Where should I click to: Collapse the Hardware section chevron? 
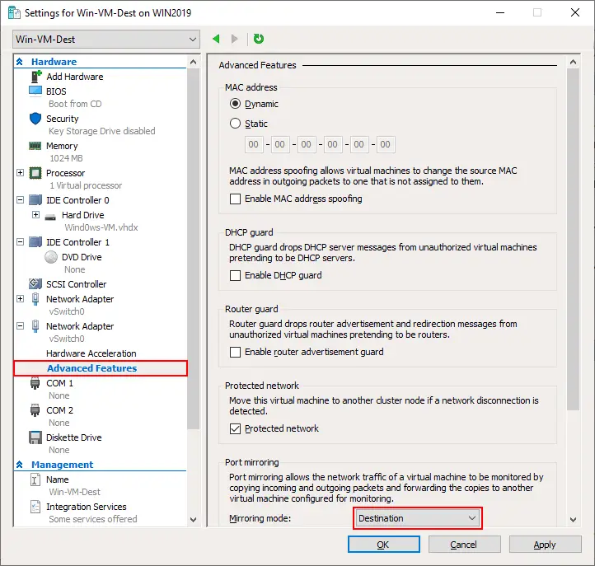tap(20, 62)
